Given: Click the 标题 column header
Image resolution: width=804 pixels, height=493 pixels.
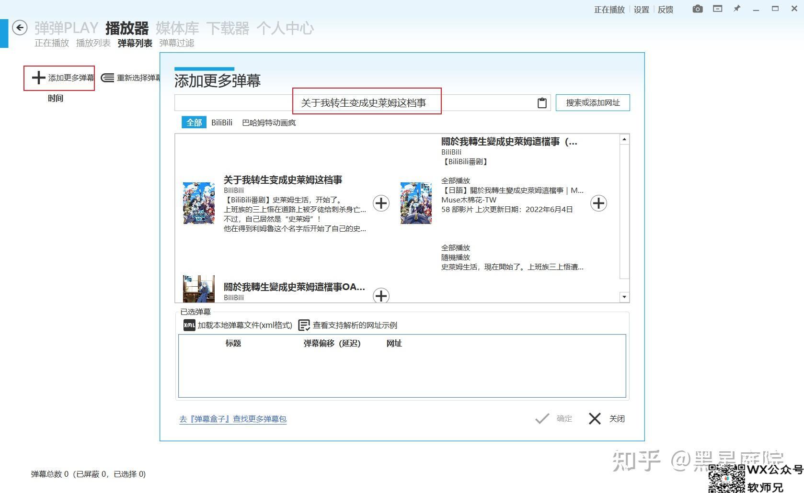Looking at the screenshot, I should (233, 343).
